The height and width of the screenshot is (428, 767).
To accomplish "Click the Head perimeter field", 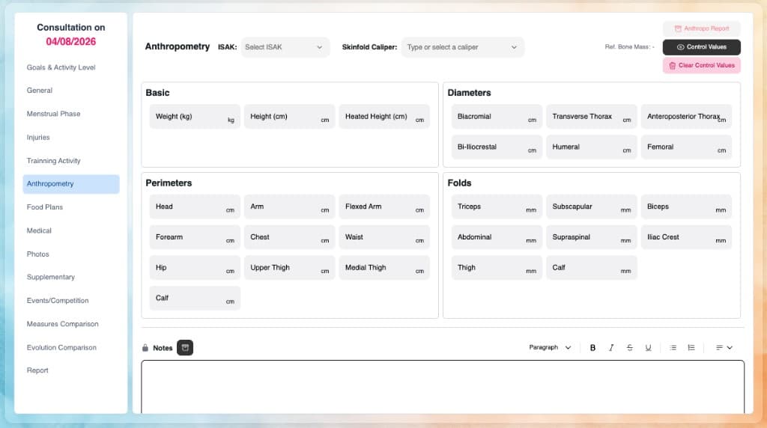I will click(x=195, y=207).
